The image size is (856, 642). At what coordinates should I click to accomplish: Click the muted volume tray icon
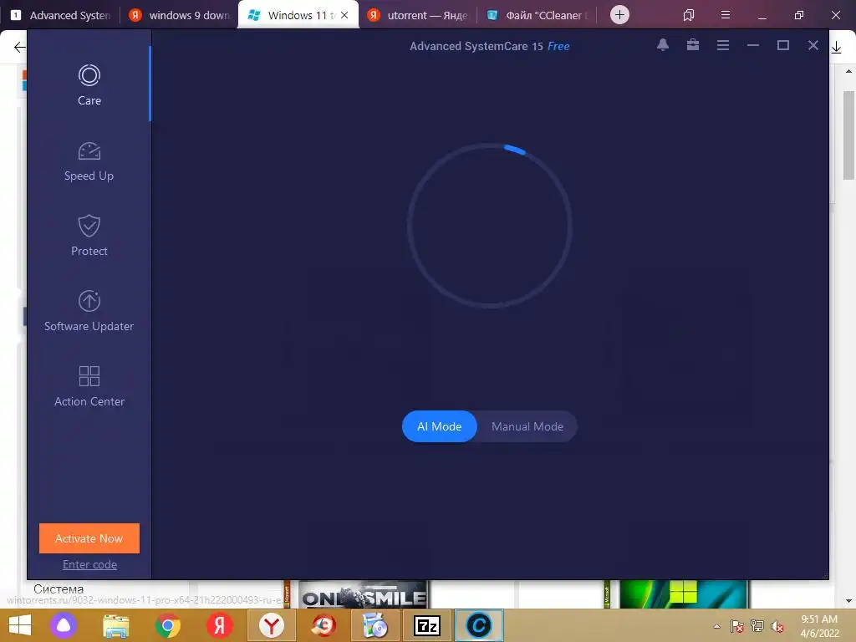click(777, 626)
